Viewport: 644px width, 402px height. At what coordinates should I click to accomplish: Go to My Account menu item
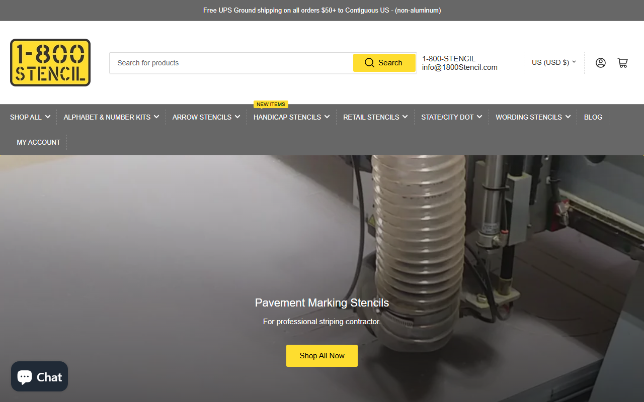pos(38,142)
